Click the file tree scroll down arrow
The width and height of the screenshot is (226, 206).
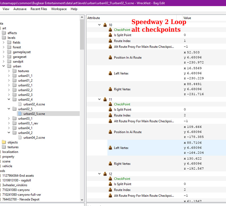82,200
